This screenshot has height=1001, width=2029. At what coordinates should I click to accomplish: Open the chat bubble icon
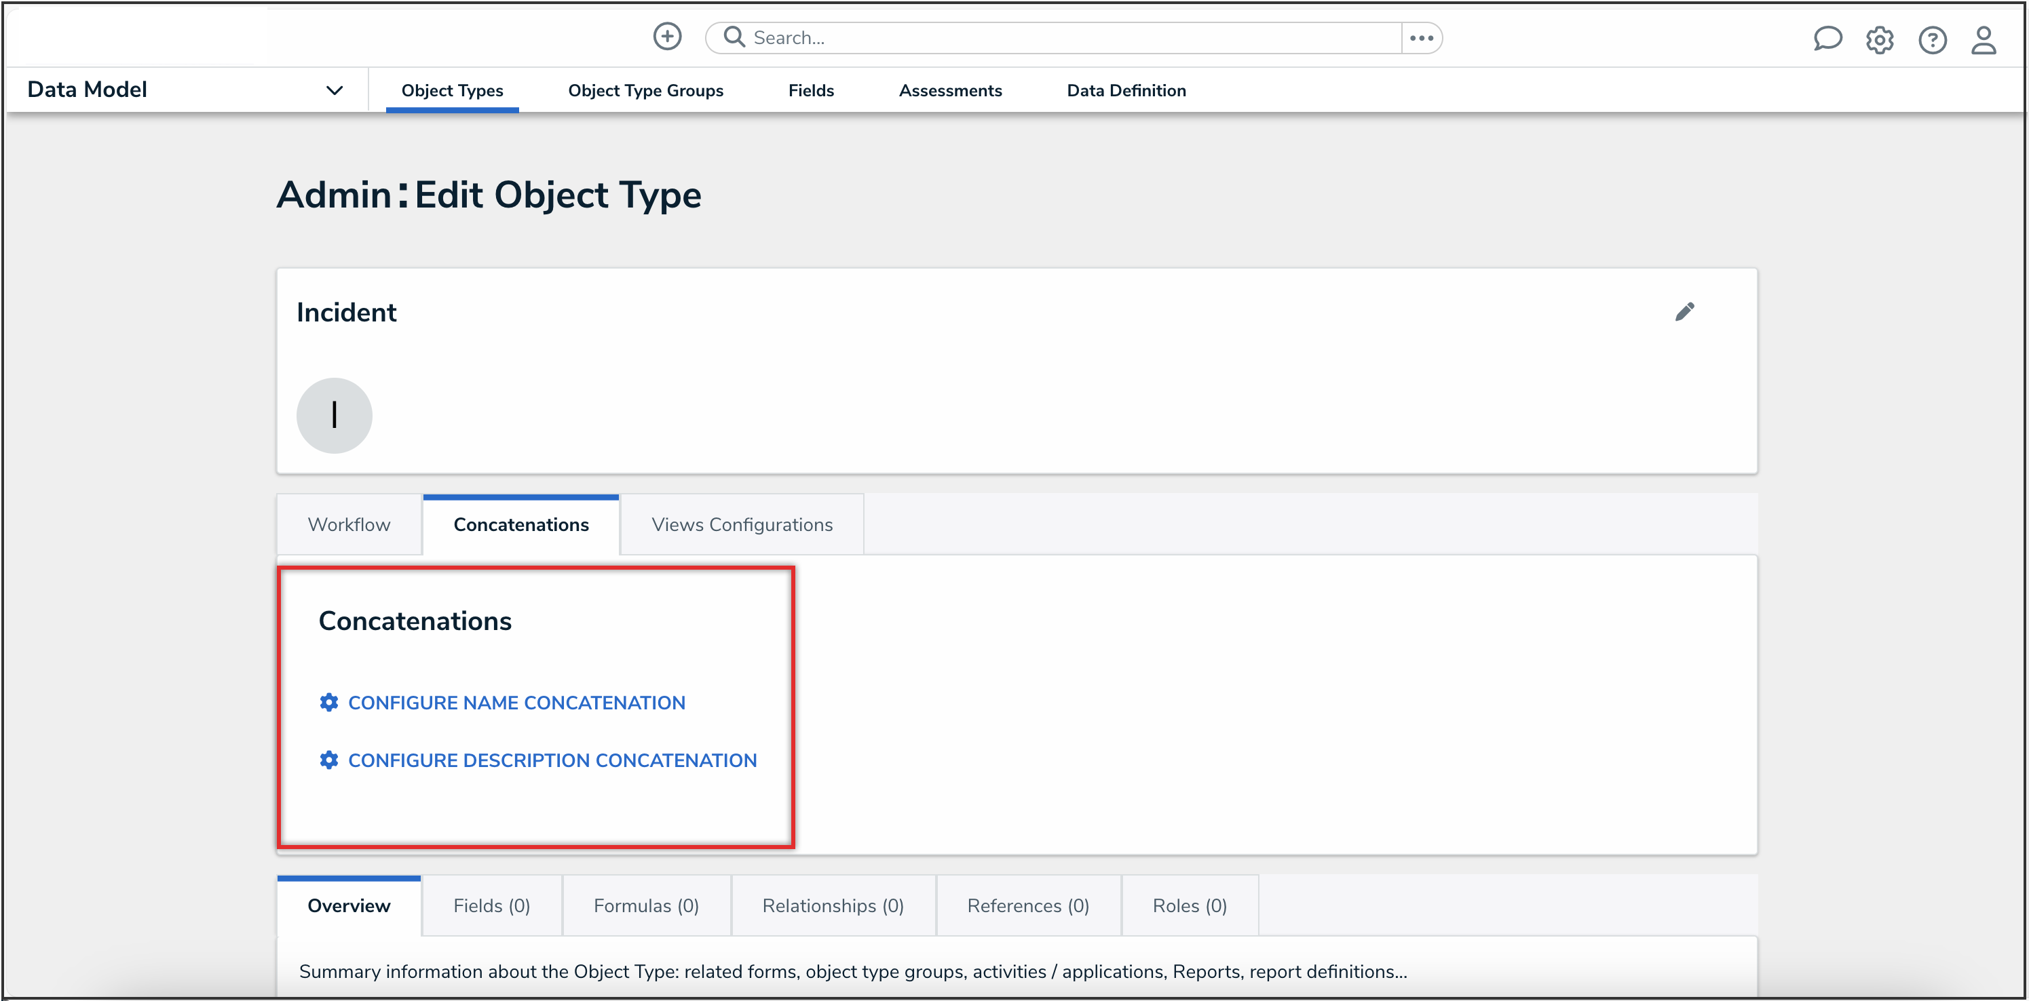(1827, 39)
